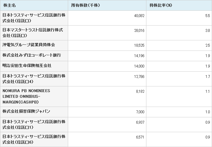Select the 沖電気グループ従業員持株会 cell

[x=34, y=45]
